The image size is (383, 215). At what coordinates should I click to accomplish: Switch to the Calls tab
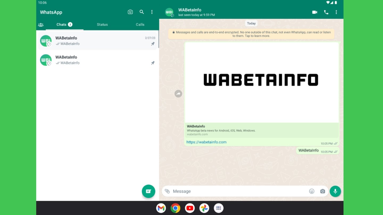(140, 24)
